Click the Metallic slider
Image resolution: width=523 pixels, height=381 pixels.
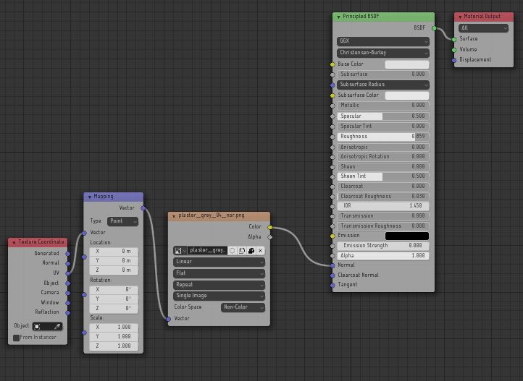pos(383,106)
